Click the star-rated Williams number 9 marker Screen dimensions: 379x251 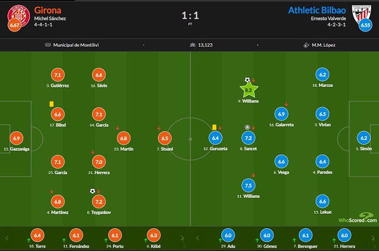250,89
